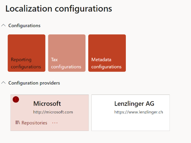The height and width of the screenshot is (143, 191).
Task: Select the Lenzlinger AG provider name
Action: coord(134,103)
